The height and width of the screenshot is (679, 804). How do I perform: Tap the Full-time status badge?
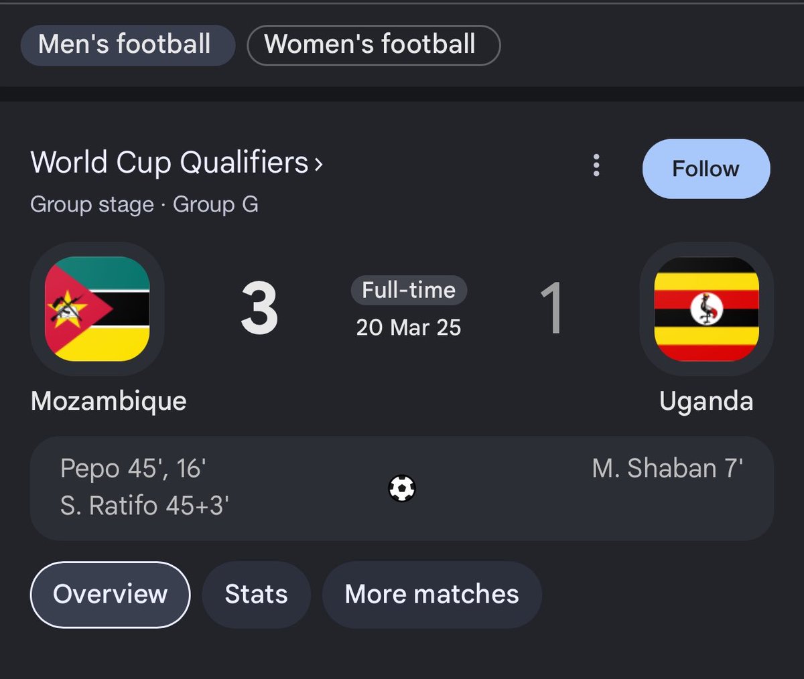tap(409, 290)
